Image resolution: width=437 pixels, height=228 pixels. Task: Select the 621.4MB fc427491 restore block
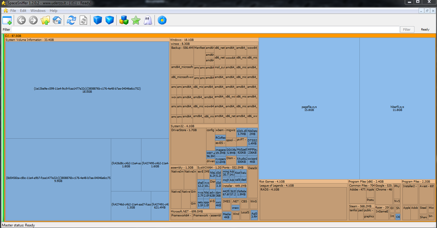pyautogui.click(x=160, y=206)
